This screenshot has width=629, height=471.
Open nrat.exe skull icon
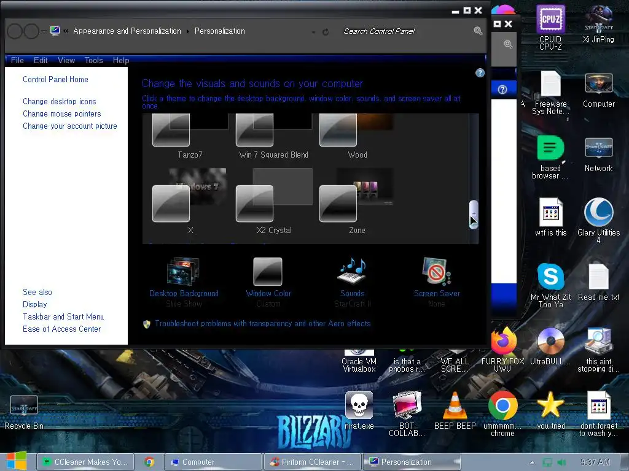(x=359, y=410)
